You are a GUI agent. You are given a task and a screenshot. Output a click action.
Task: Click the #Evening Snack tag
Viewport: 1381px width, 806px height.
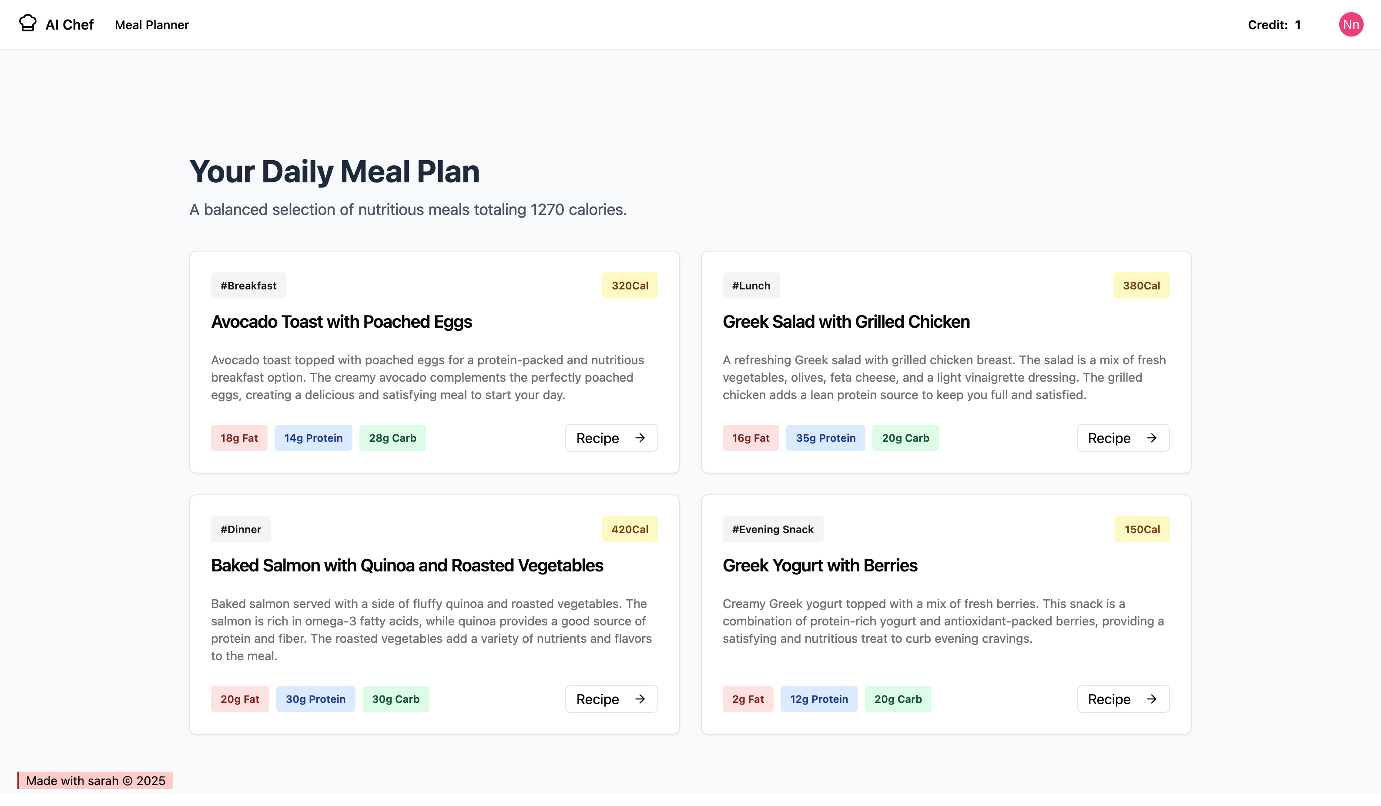point(772,529)
